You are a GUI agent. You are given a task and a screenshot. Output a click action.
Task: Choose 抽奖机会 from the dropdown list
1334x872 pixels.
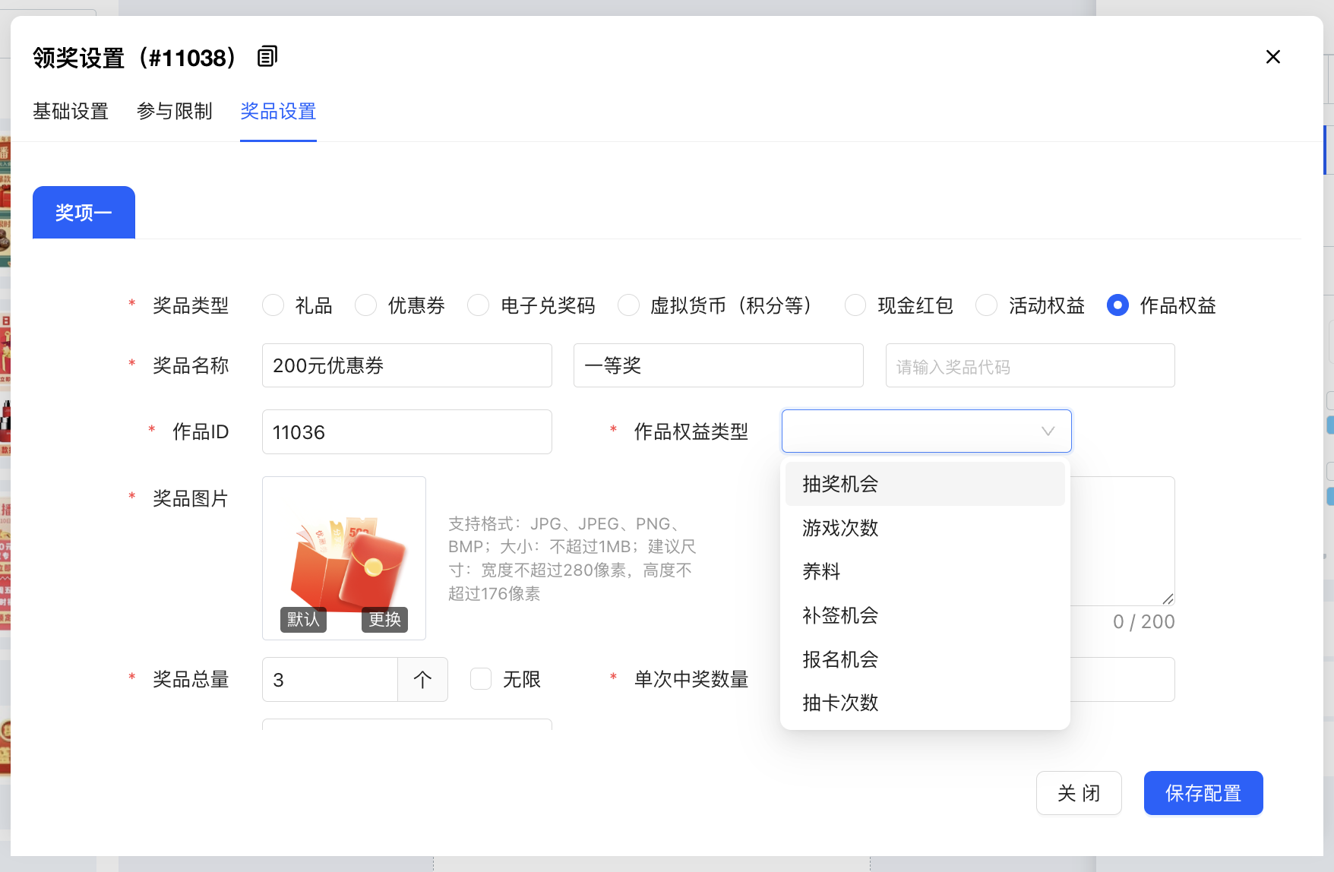click(x=840, y=484)
